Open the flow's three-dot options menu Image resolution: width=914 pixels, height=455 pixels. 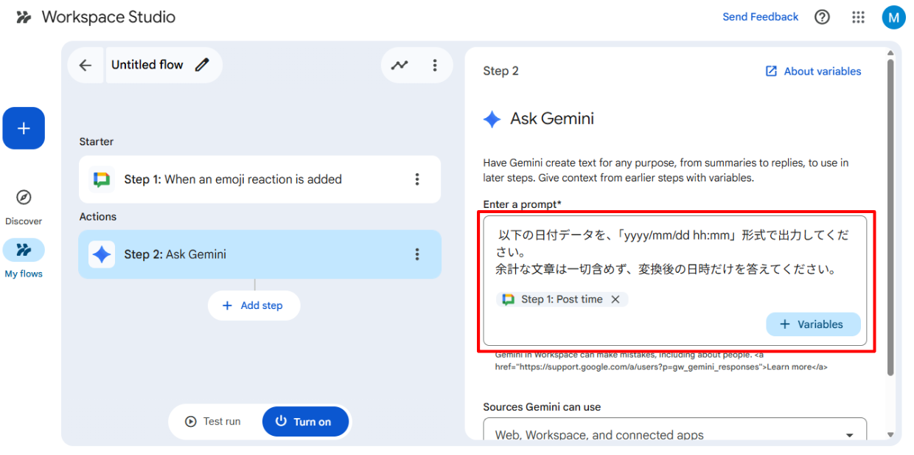pos(435,65)
